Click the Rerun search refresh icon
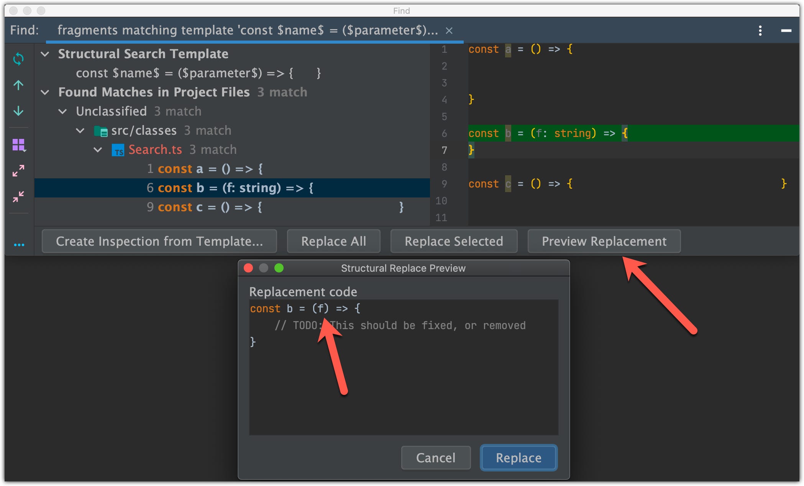Viewport: 804px width, 486px height. (x=18, y=59)
